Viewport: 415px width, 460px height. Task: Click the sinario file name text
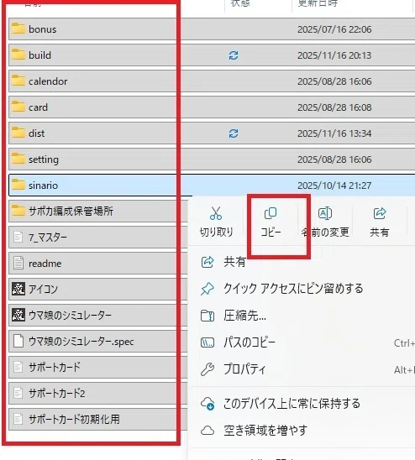pyautogui.click(x=43, y=186)
